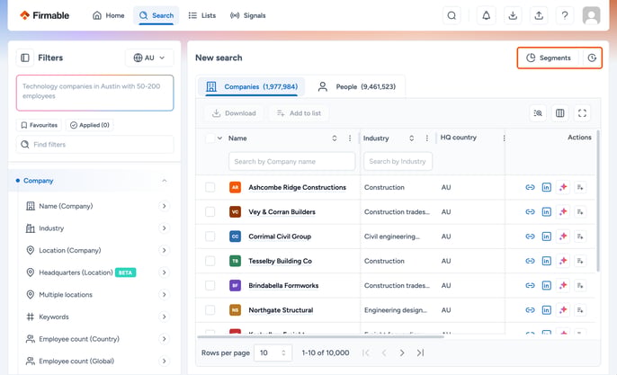This screenshot has height=375, width=617.
Task: Click the download icon in top bar
Action: tap(513, 15)
